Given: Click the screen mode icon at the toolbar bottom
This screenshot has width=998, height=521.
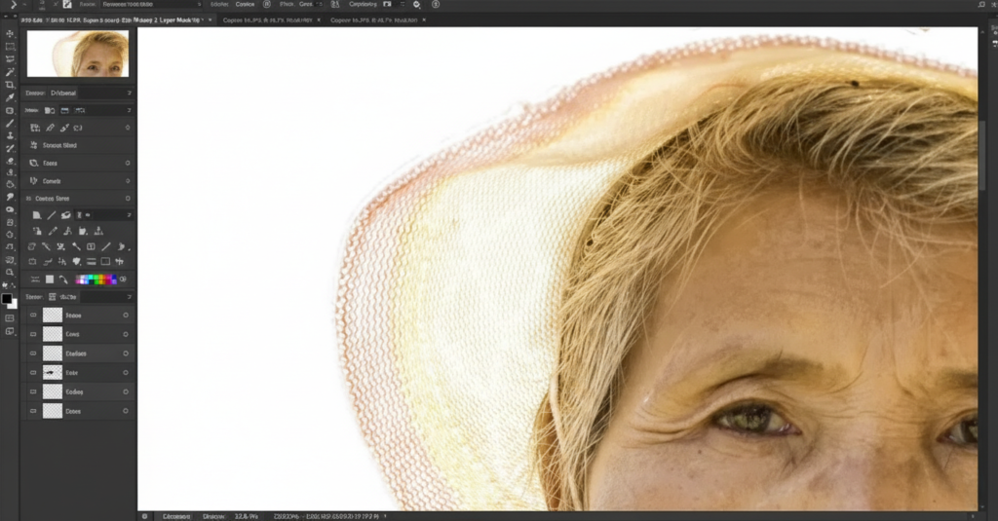Looking at the screenshot, I should tap(10, 331).
